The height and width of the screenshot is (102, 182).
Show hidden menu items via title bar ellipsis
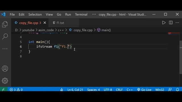(x=94, y=14)
